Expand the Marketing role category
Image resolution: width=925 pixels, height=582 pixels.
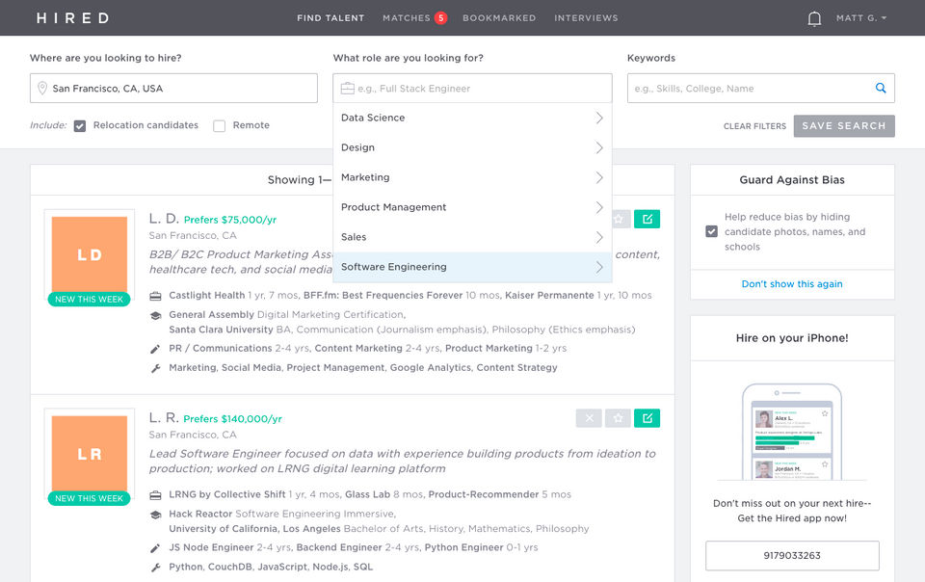point(472,177)
